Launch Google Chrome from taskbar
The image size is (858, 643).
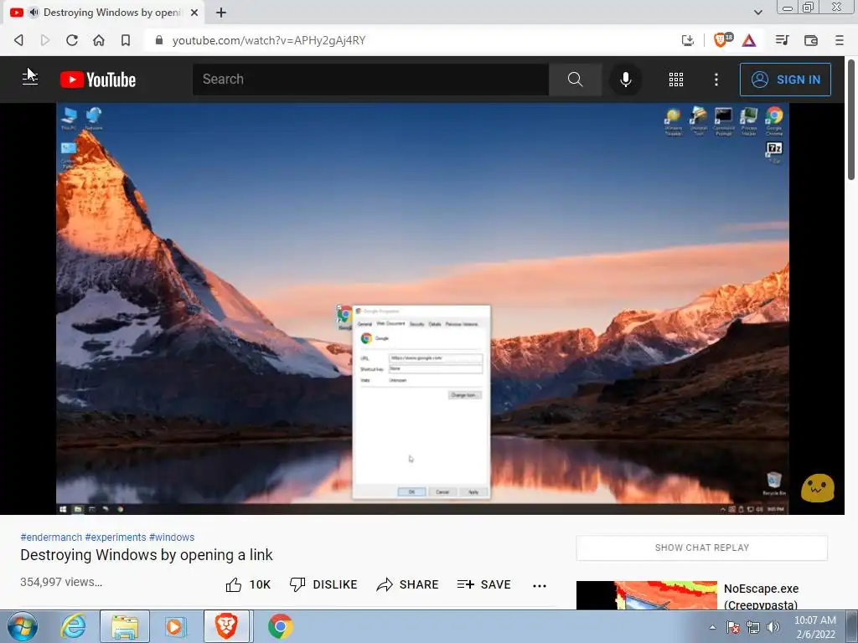click(x=280, y=626)
